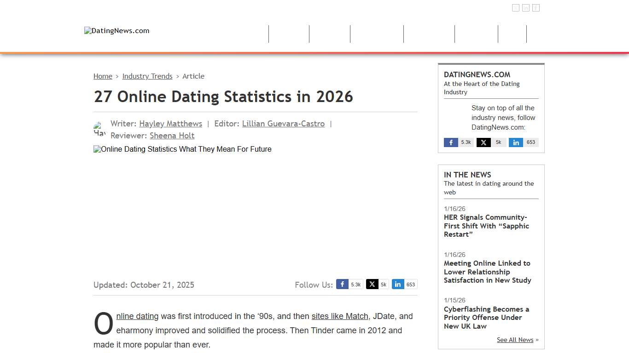Screen dimensions: 629x353
Task: Click the DatingNews.com logo
Action: point(116,30)
